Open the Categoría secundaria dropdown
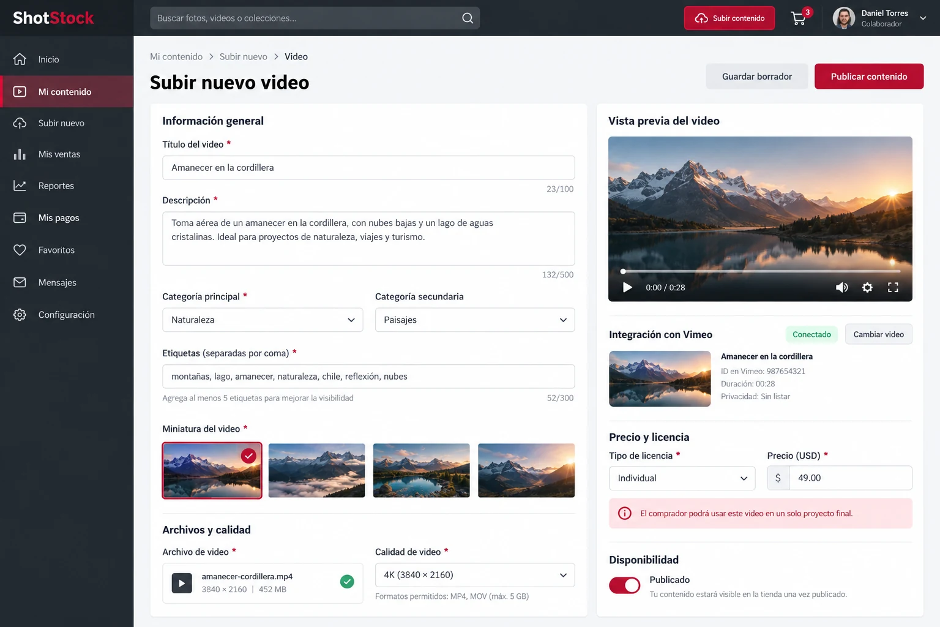 pyautogui.click(x=475, y=320)
